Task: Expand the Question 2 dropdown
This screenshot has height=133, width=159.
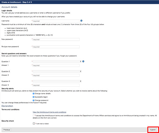Action: click(x=57, y=71)
